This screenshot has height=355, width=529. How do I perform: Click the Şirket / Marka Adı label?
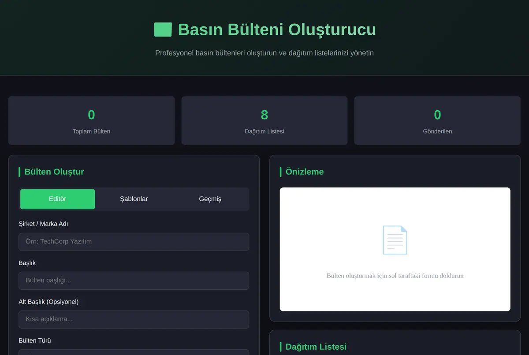(43, 224)
